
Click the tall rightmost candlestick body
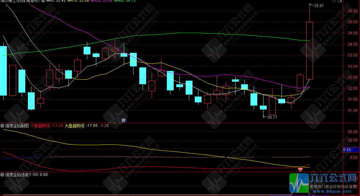(x=309, y=51)
